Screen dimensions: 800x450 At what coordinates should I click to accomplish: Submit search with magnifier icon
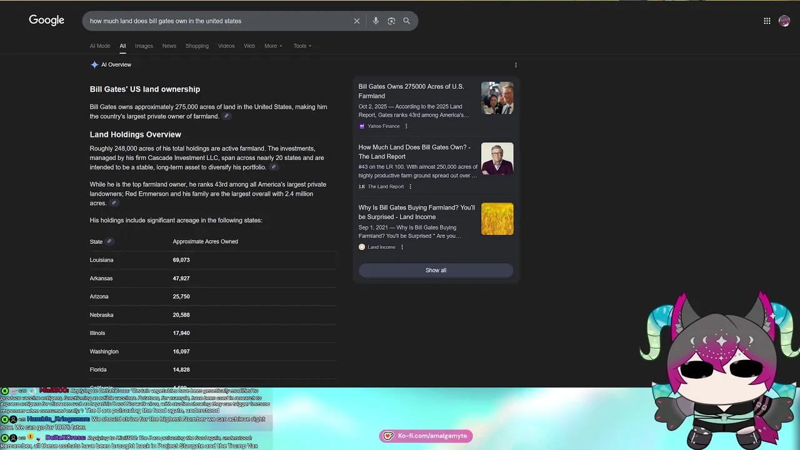(x=407, y=21)
